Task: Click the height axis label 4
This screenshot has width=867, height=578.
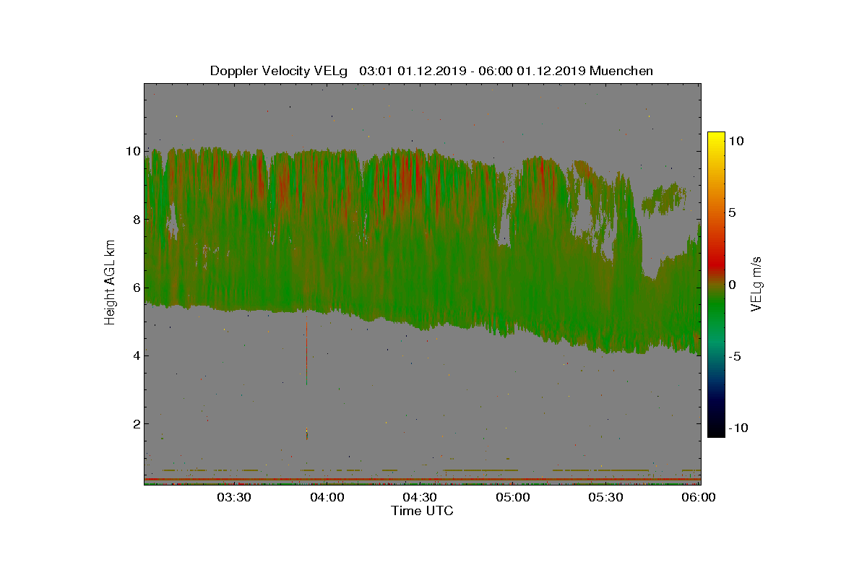Action: (134, 355)
